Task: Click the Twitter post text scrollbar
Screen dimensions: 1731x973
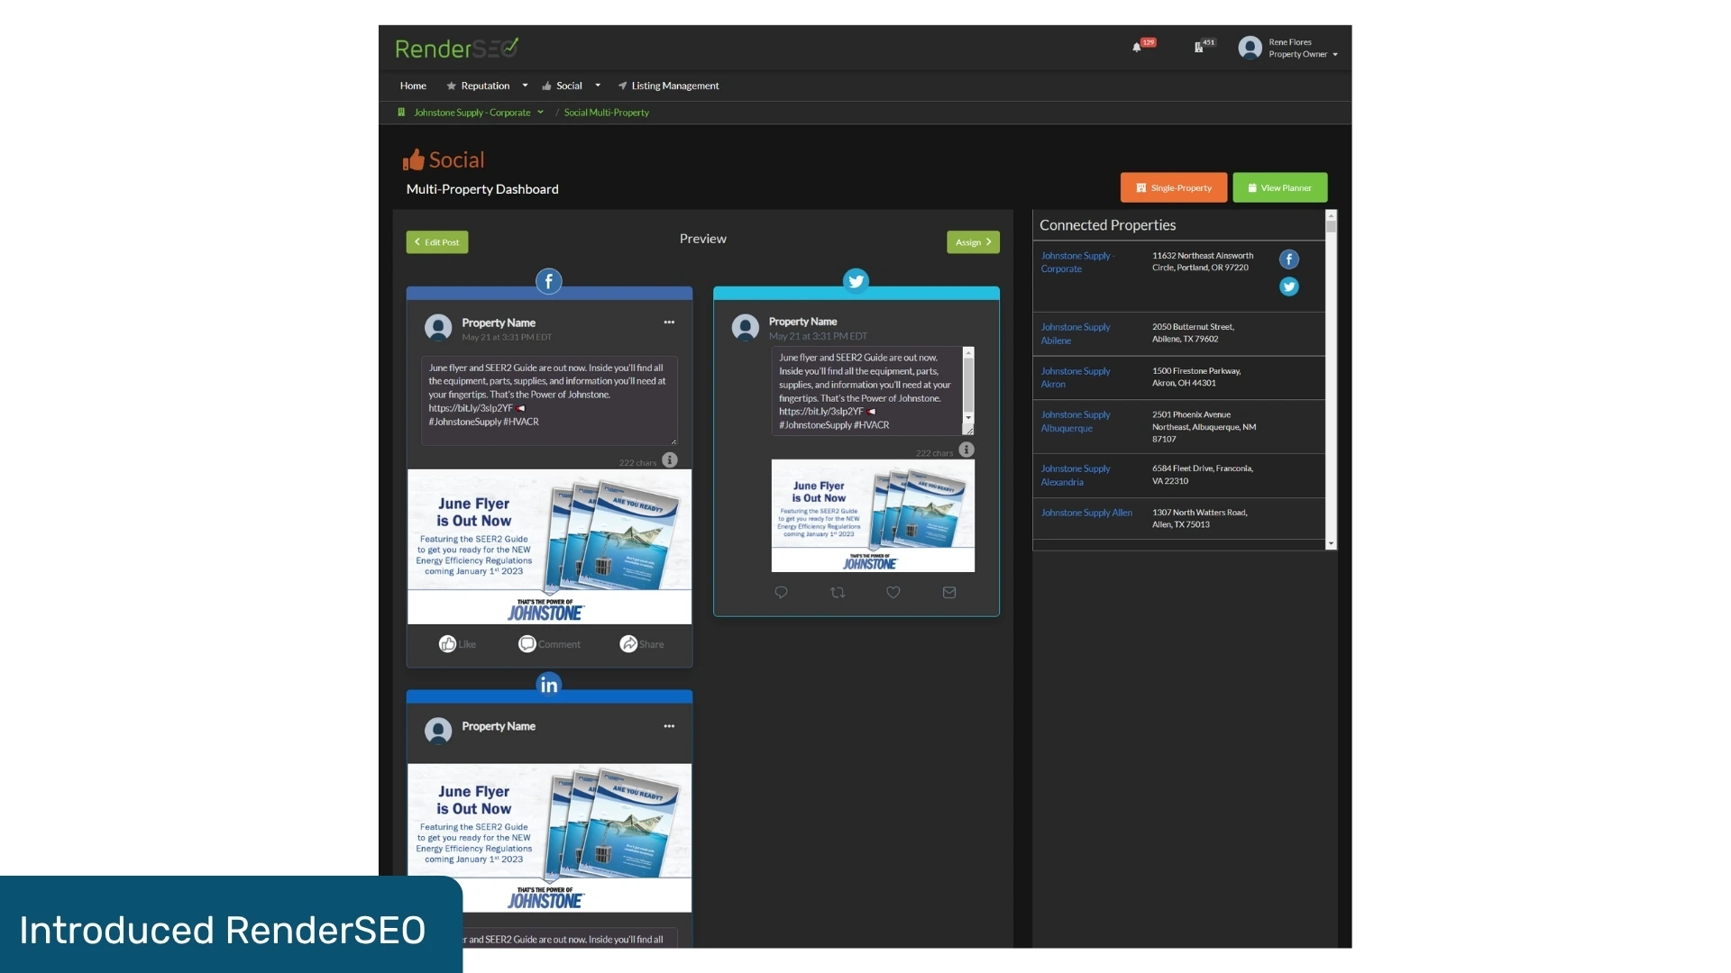Action: pos(968,386)
